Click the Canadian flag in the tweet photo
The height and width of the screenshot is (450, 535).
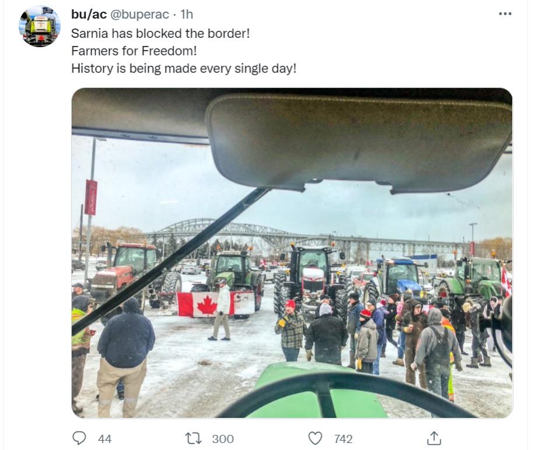[x=216, y=304]
